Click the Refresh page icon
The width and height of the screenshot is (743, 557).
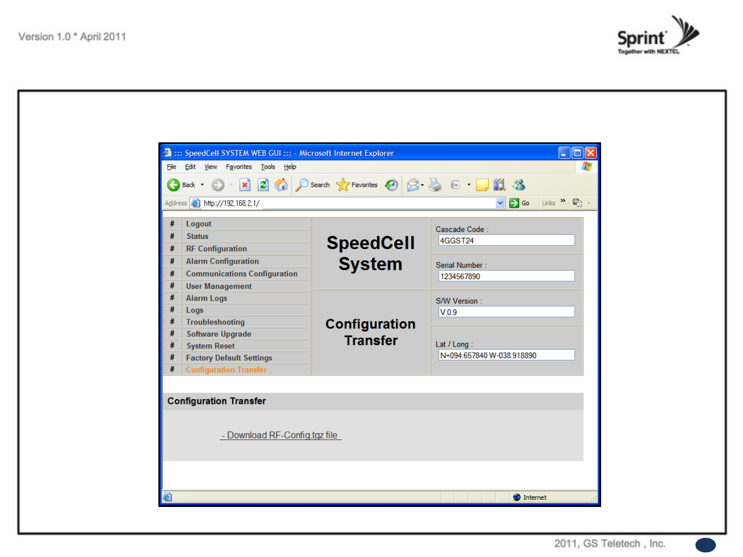pyautogui.click(x=263, y=185)
